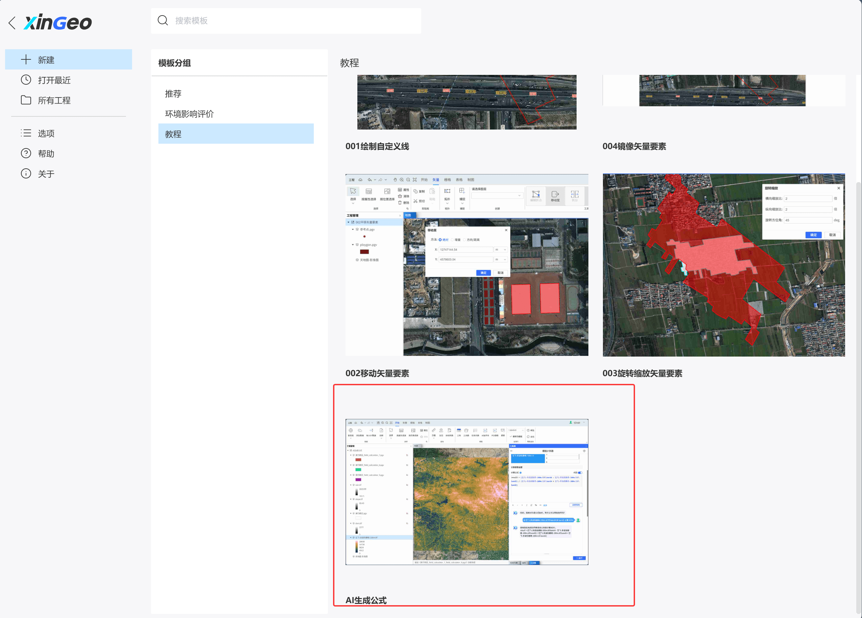
Task: Click the plus icon for 新建
Action: coord(26,60)
